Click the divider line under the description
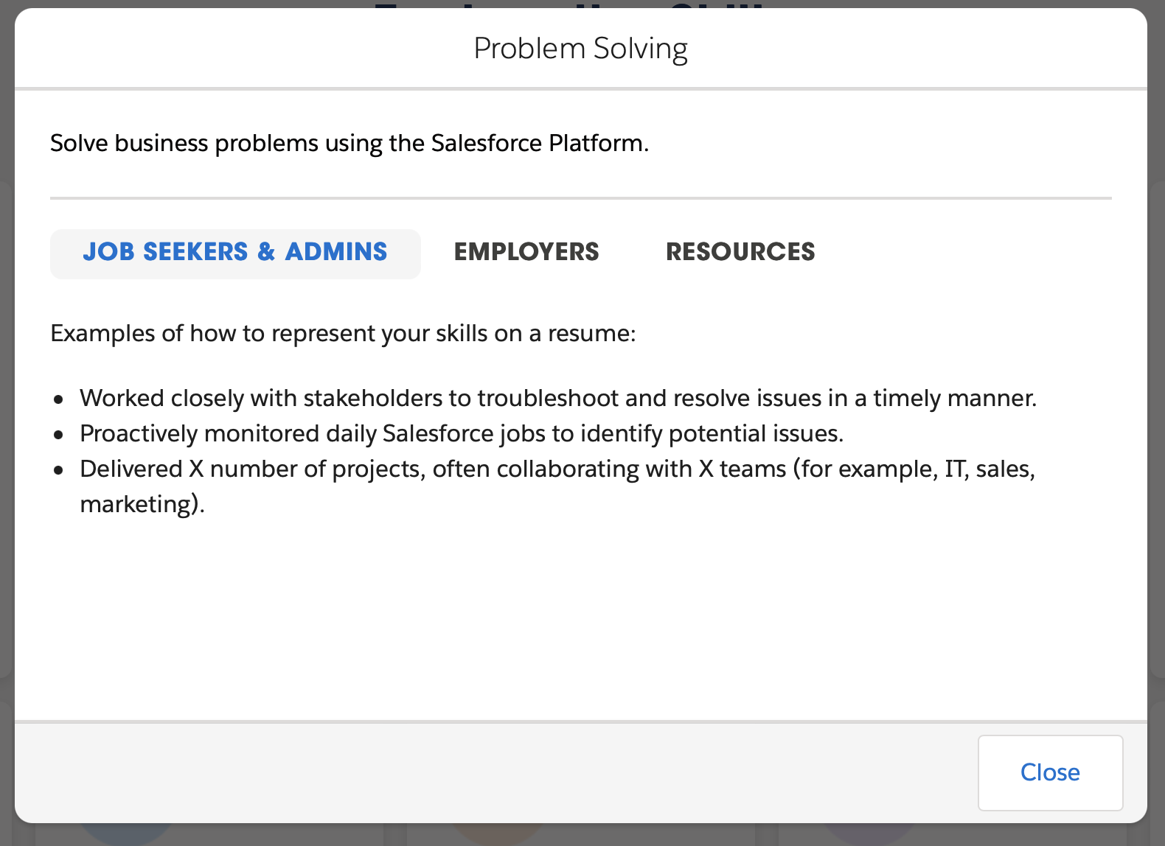 pyautogui.click(x=581, y=198)
